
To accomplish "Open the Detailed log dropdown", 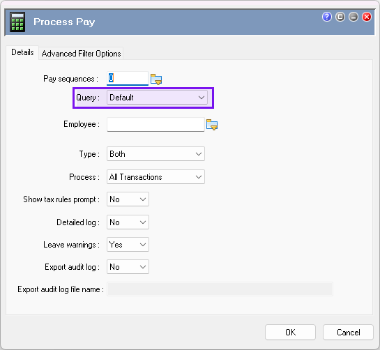I will tap(128, 222).
